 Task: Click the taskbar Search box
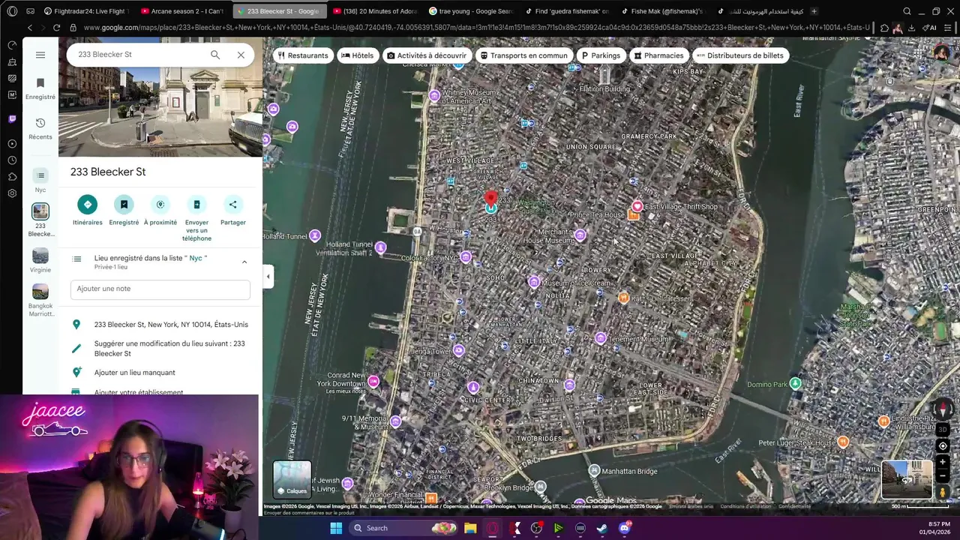click(x=403, y=528)
